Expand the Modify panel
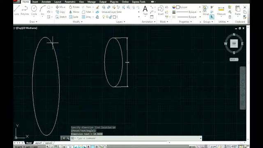This screenshot has height=148, width=263. 78,22
